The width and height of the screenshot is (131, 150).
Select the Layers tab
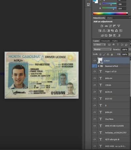pos(96,41)
